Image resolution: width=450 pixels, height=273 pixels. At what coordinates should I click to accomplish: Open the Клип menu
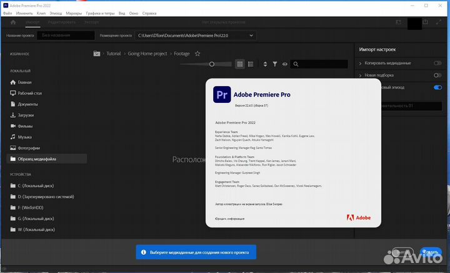point(41,13)
